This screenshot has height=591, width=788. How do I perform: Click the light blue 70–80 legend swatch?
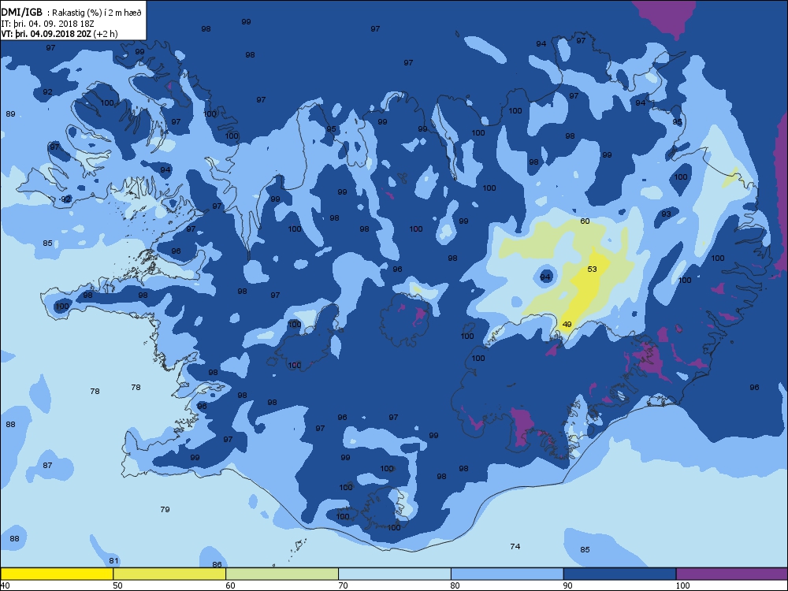click(x=395, y=574)
